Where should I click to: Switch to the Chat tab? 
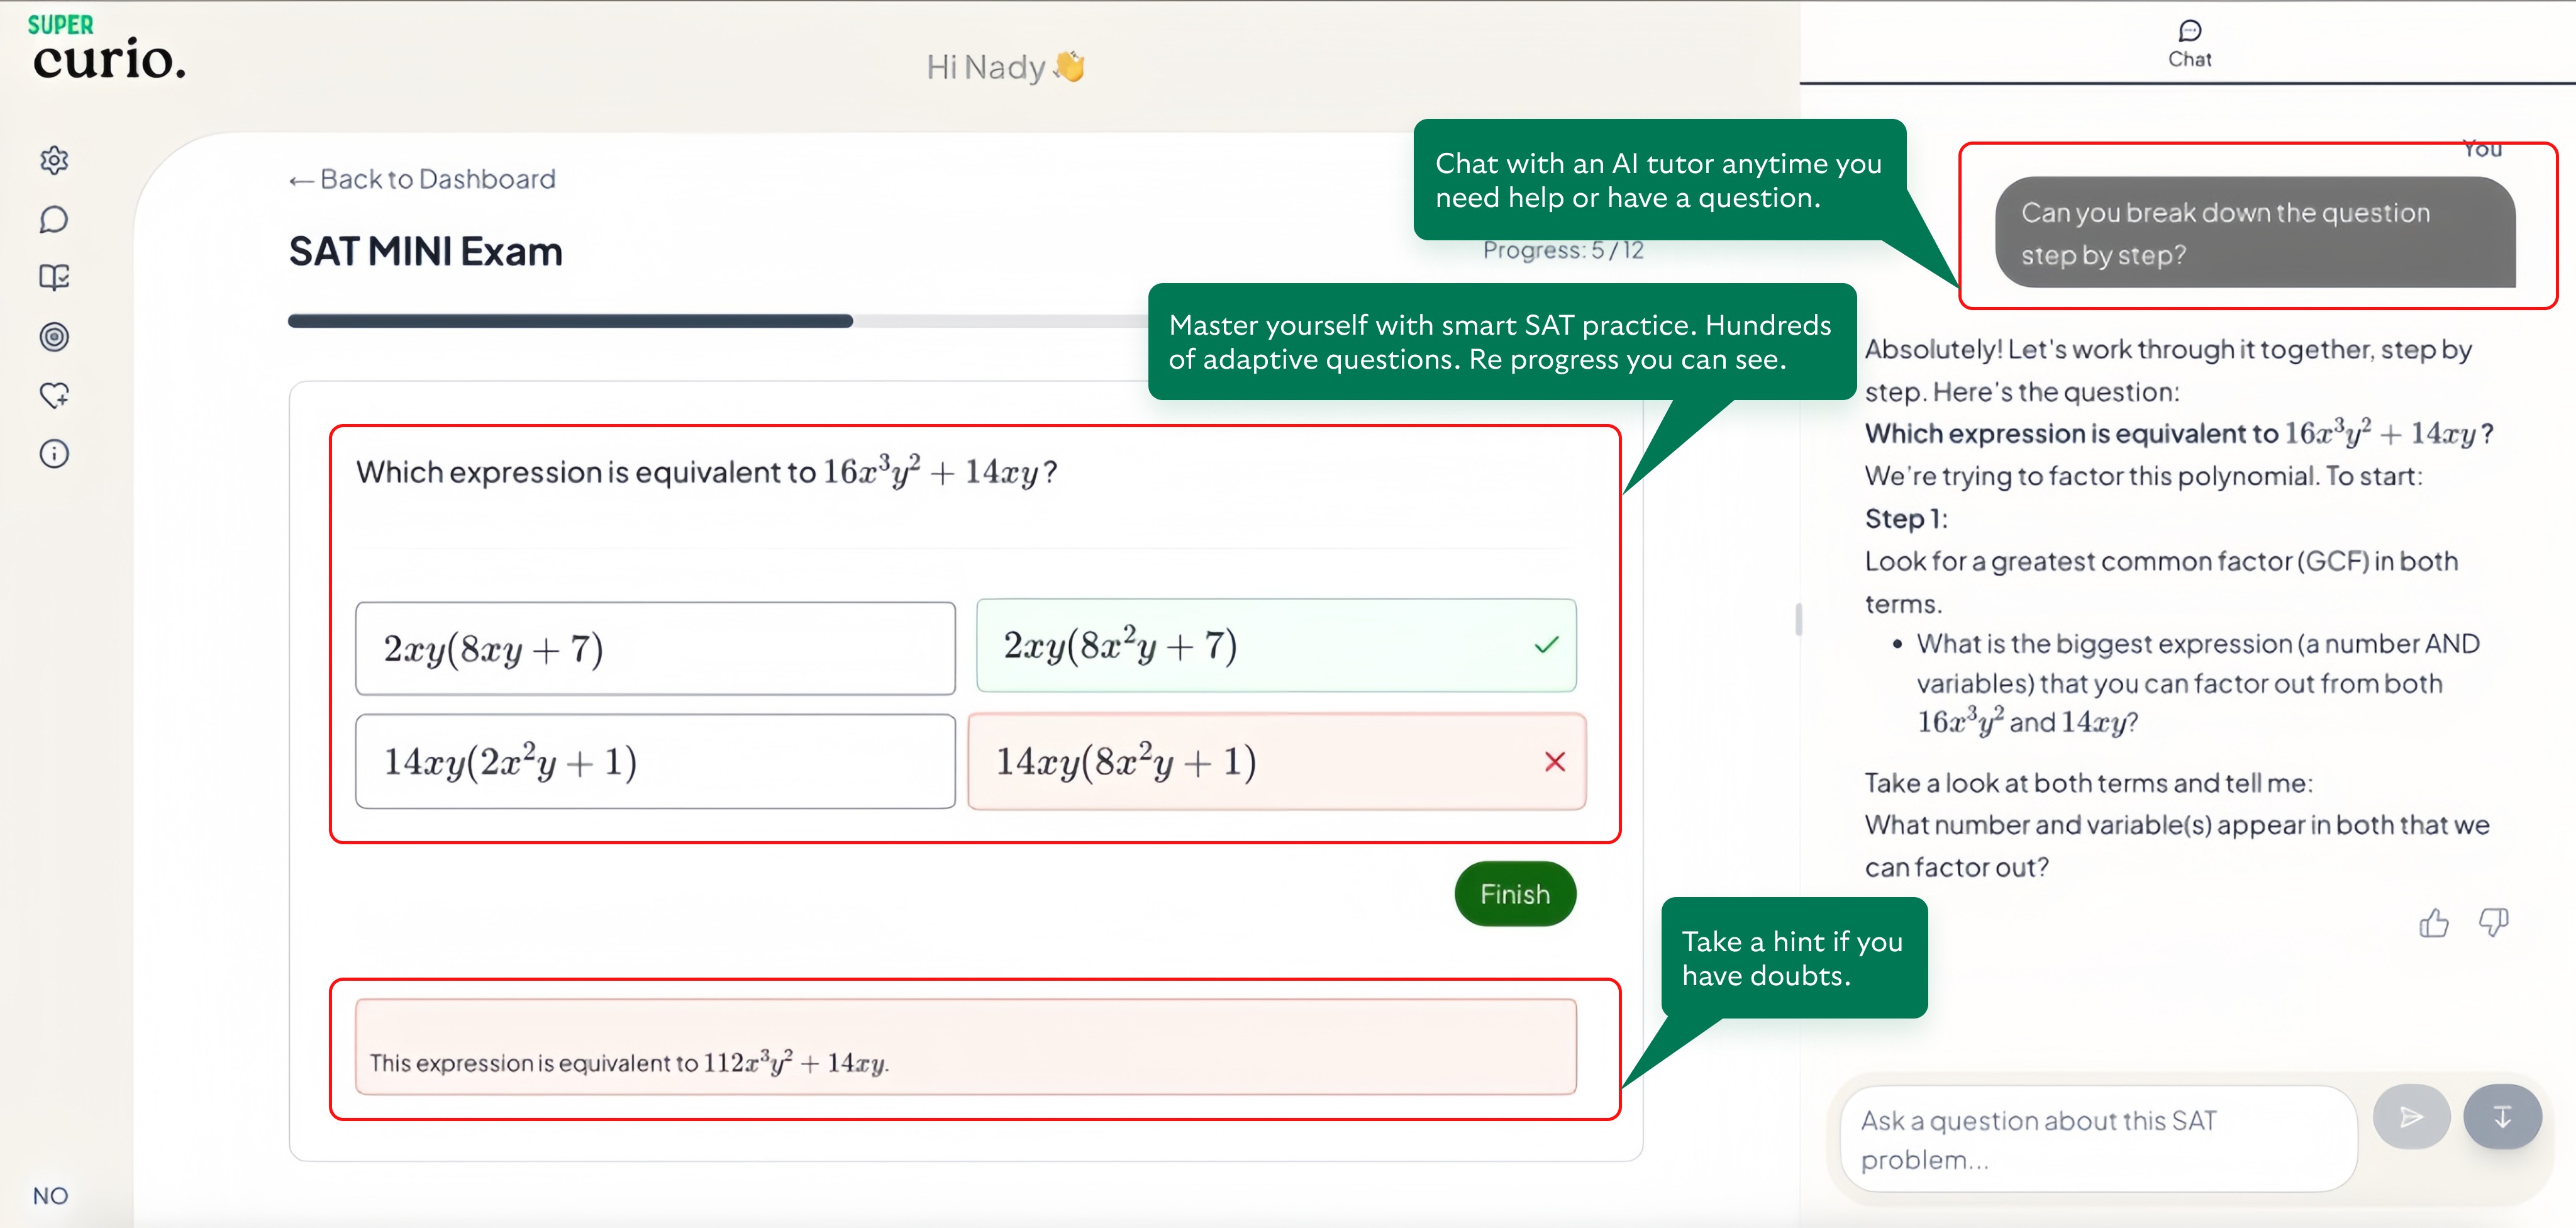click(x=2189, y=44)
